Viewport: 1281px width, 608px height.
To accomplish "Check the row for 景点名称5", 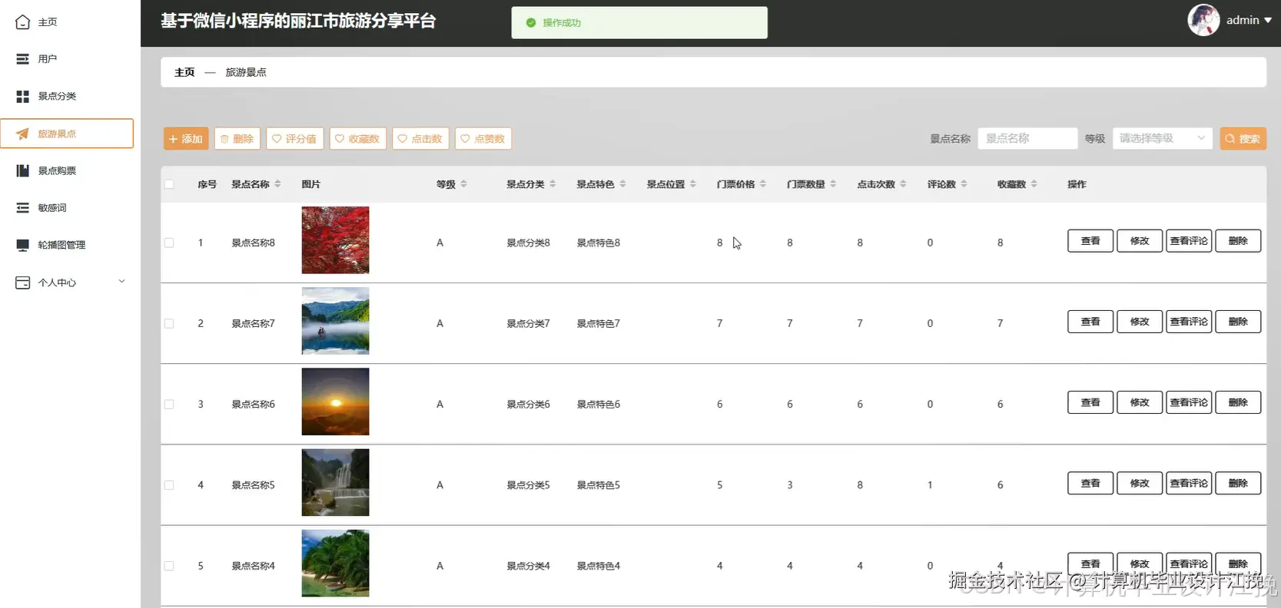I will (x=169, y=485).
